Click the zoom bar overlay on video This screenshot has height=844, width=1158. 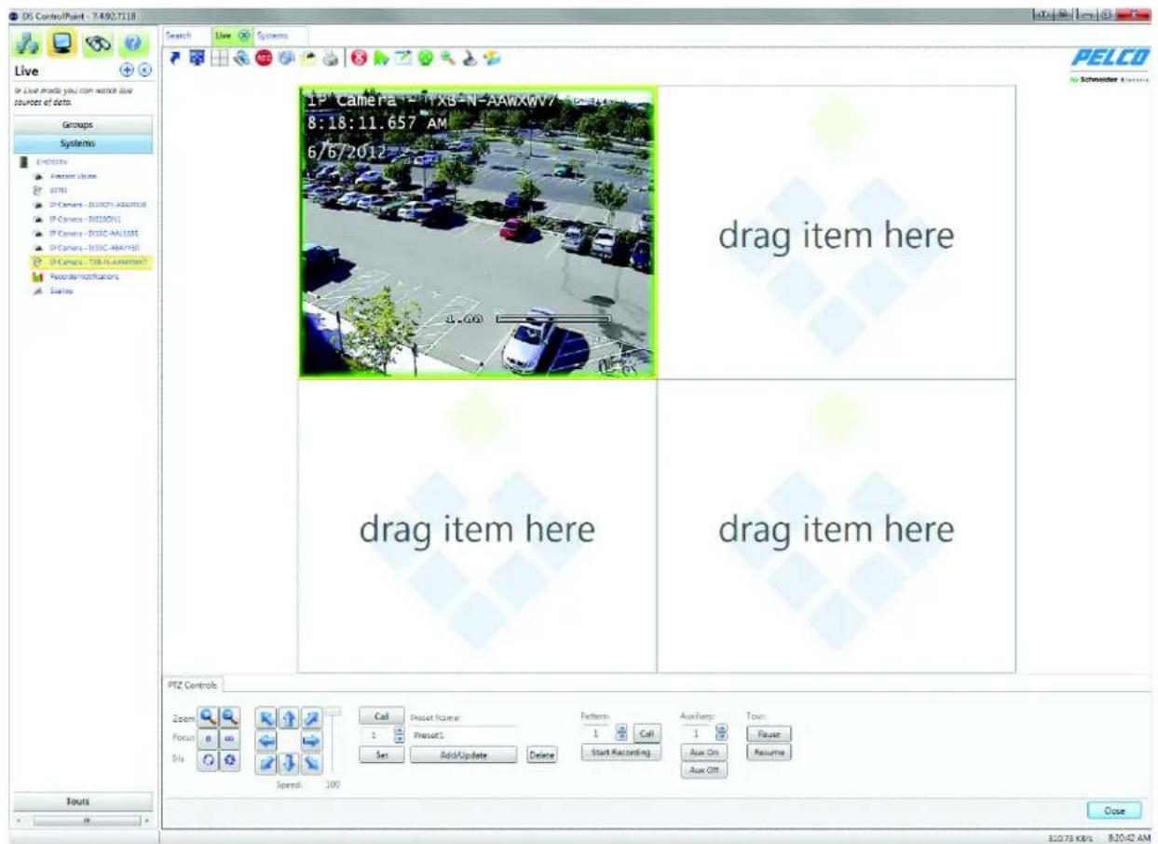553,319
